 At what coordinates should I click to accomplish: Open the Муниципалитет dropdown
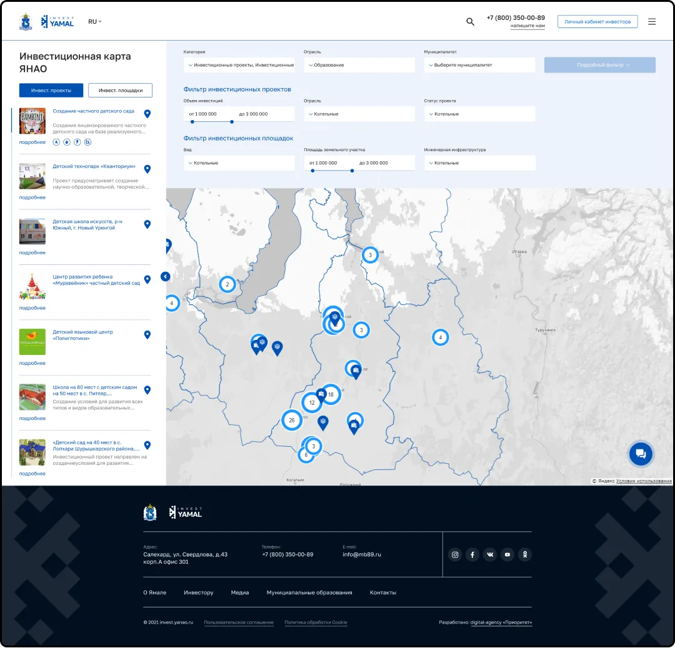pyautogui.click(x=479, y=65)
